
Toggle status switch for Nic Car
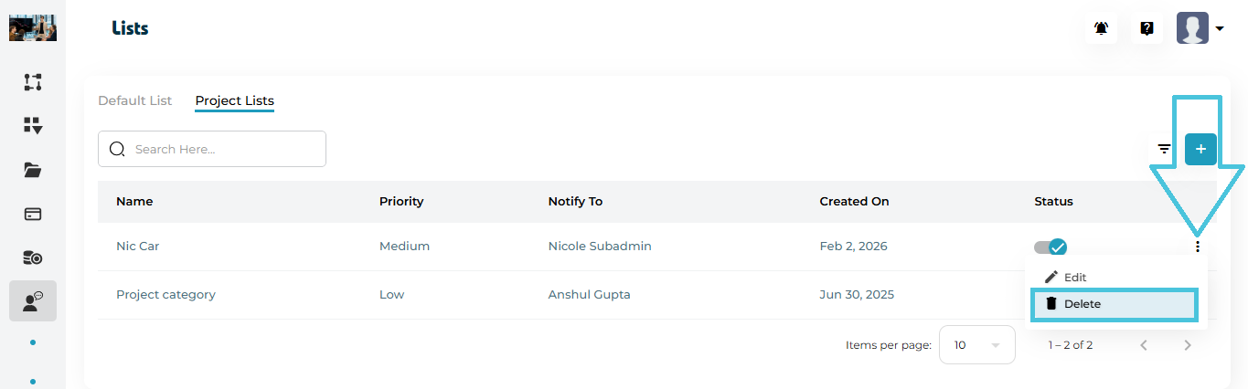(1051, 247)
